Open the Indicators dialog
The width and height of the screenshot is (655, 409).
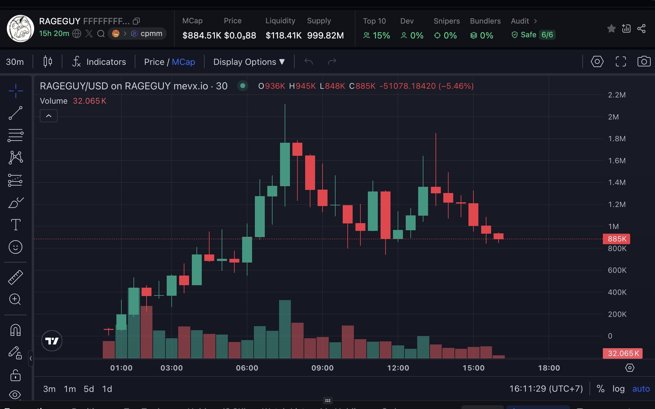[99, 62]
